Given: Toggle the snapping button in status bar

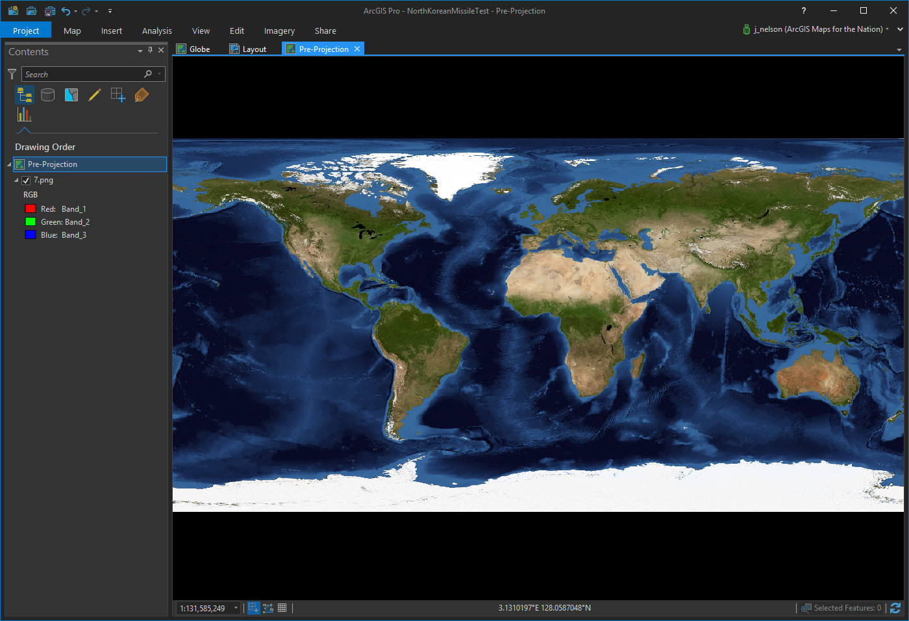Looking at the screenshot, I should click(253, 608).
